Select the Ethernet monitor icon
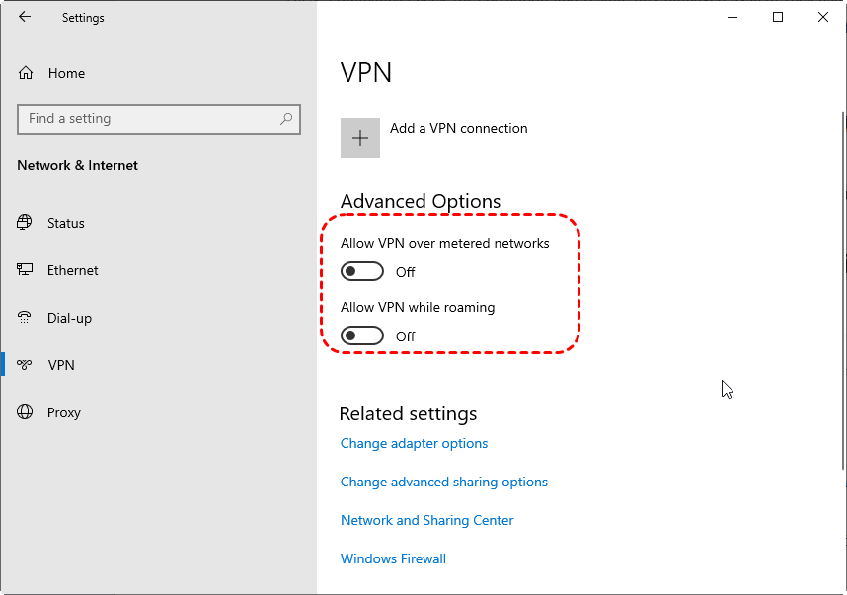Viewport: 847px width, 595px height. (x=26, y=270)
